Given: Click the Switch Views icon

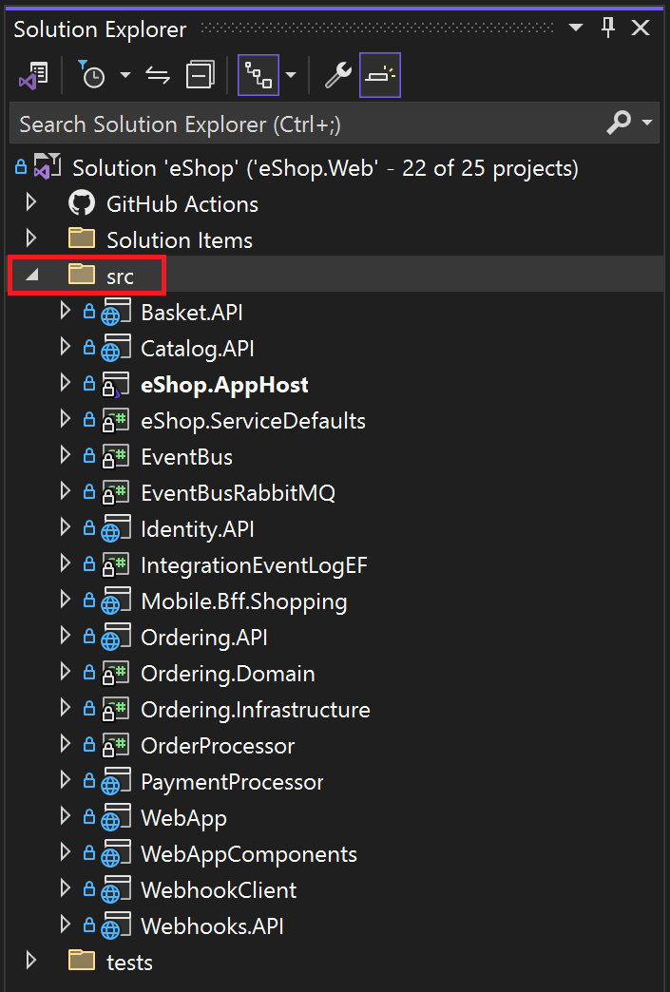Looking at the screenshot, I should (x=34, y=74).
